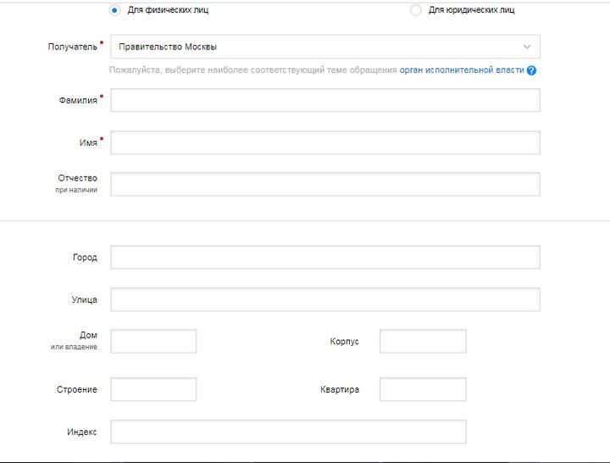
Task: Click the 'Индекс' label text
Action: pos(81,432)
